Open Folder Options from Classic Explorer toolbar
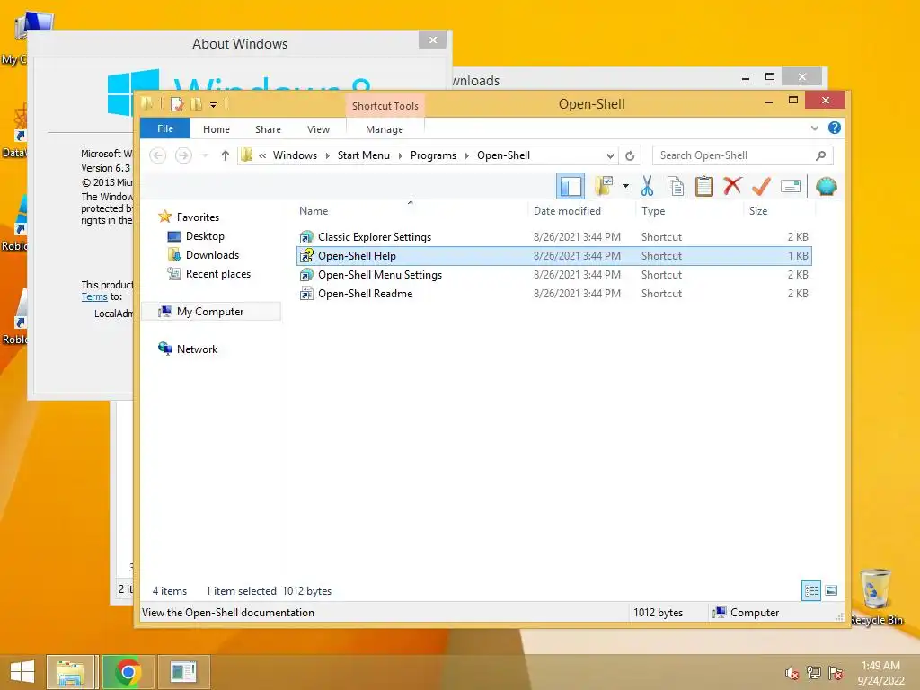Screen dimensions: 920x690 click(603, 186)
